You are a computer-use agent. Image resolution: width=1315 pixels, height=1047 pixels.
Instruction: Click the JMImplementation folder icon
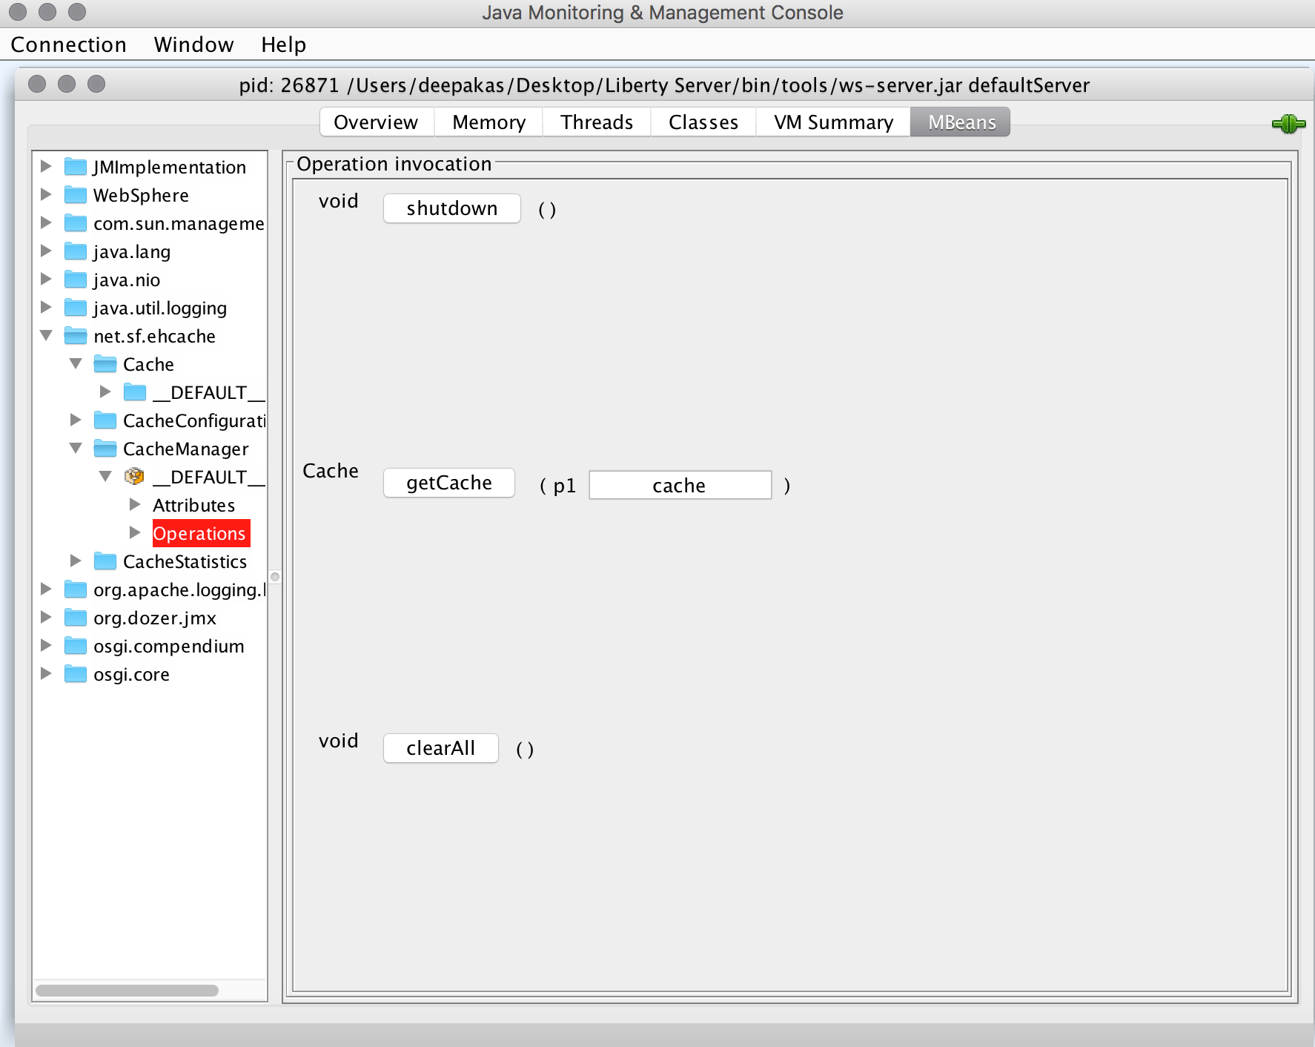click(x=76, y=167)
